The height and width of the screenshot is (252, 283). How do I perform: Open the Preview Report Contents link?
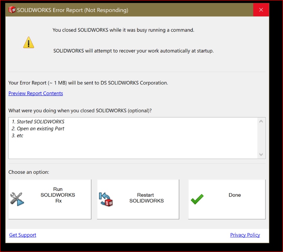coord(36,94)
